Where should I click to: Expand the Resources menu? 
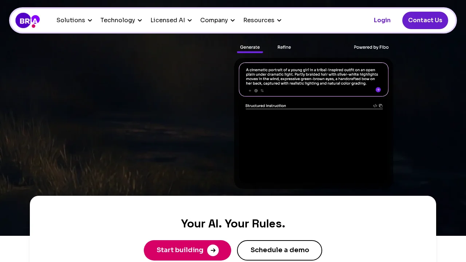262,20
